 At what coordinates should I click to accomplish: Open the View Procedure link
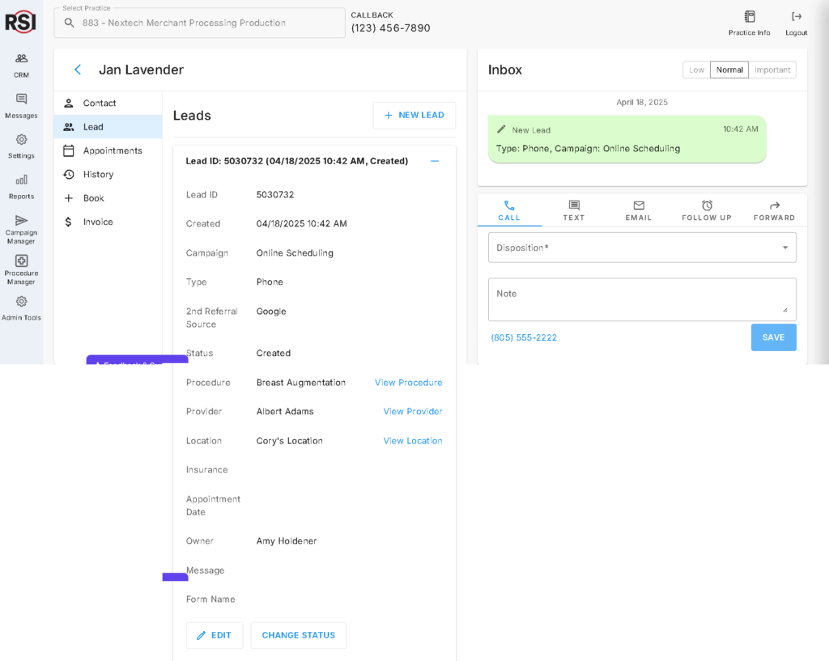coord(408,383)
